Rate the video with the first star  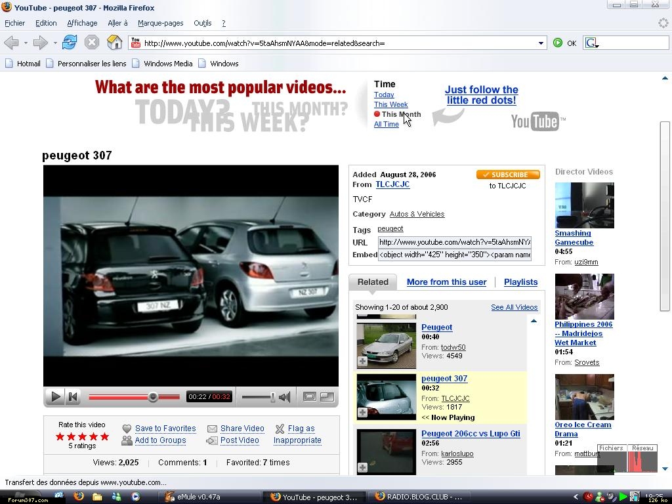coord(60,436)
